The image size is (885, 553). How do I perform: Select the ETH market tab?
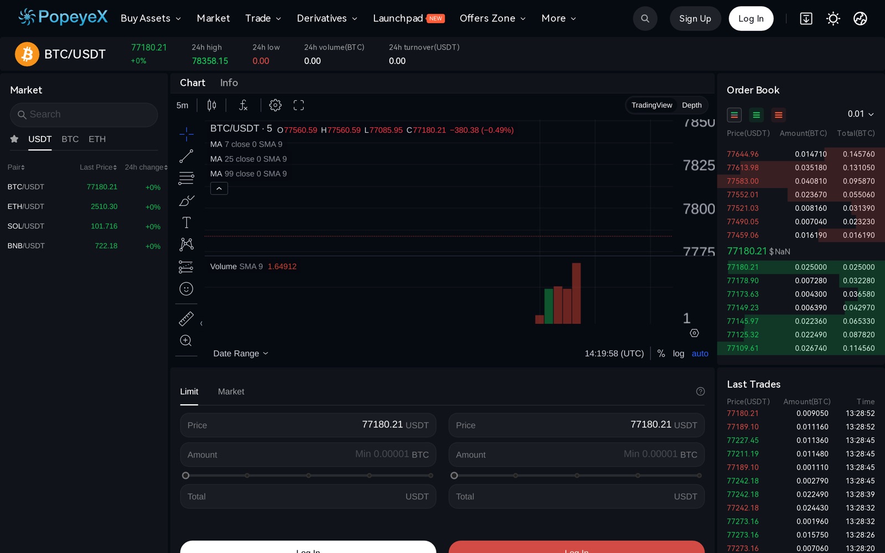tap(97, 139)
